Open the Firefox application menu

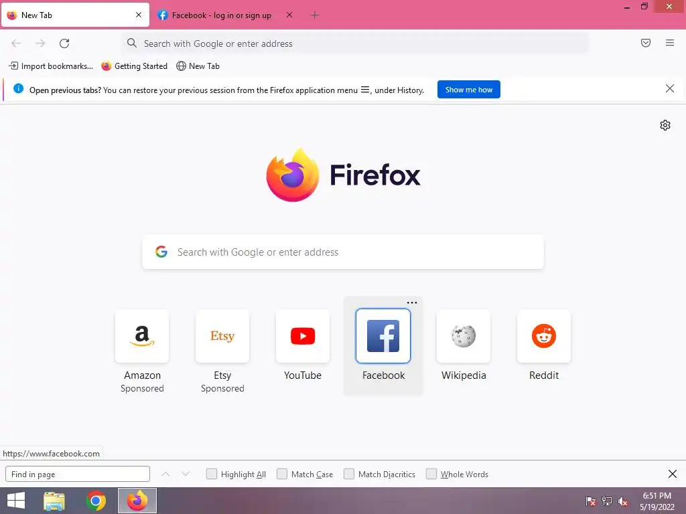tap(670, 43)
